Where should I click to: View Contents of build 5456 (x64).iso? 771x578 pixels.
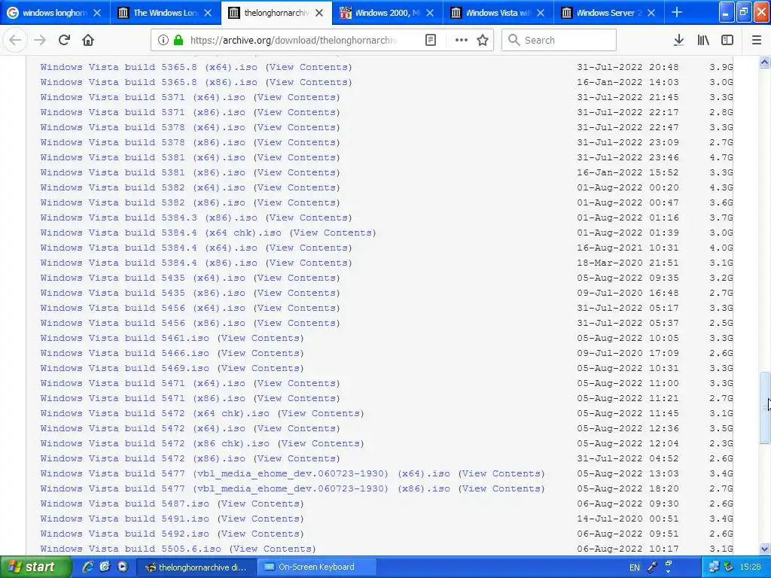tap(297, 308)
